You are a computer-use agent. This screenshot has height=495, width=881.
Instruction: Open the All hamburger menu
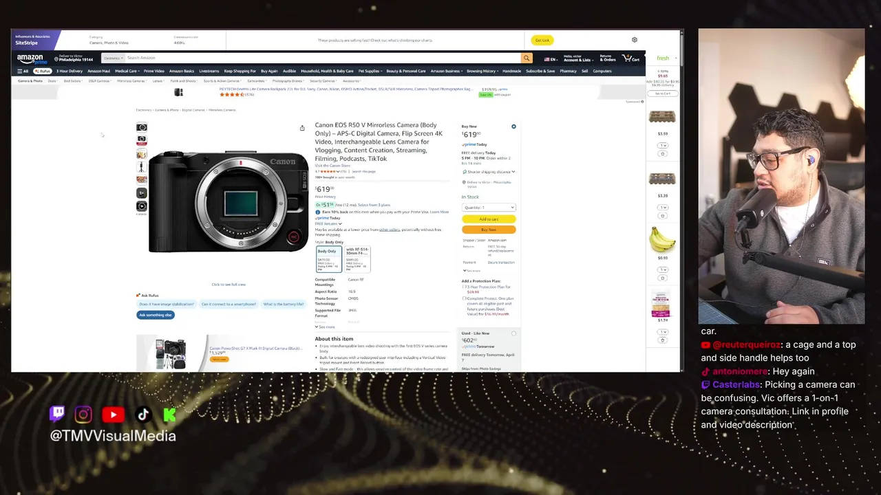(x=23, y=71)
